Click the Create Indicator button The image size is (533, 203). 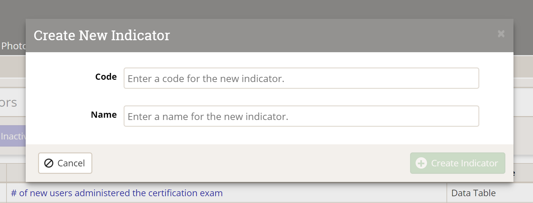tap(457, 163)
